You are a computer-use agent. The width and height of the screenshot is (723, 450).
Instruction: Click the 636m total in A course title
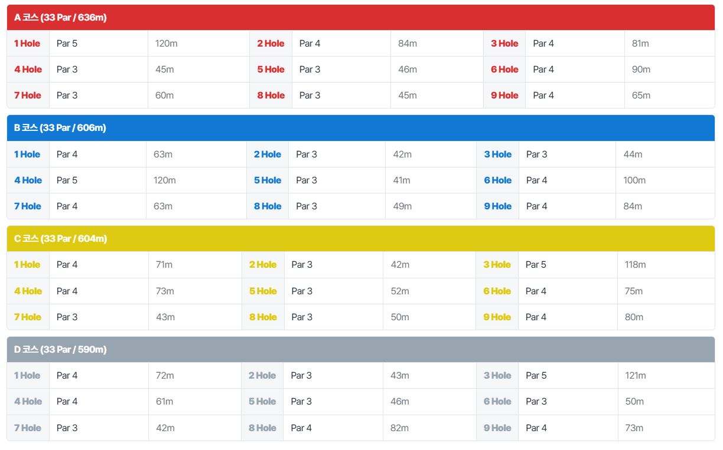(x=92, y=17)
